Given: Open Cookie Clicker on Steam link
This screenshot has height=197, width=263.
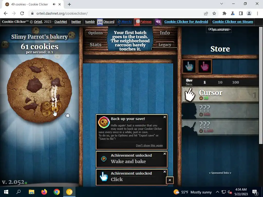Looking at the screenshot, I should [x=233, y=22].
